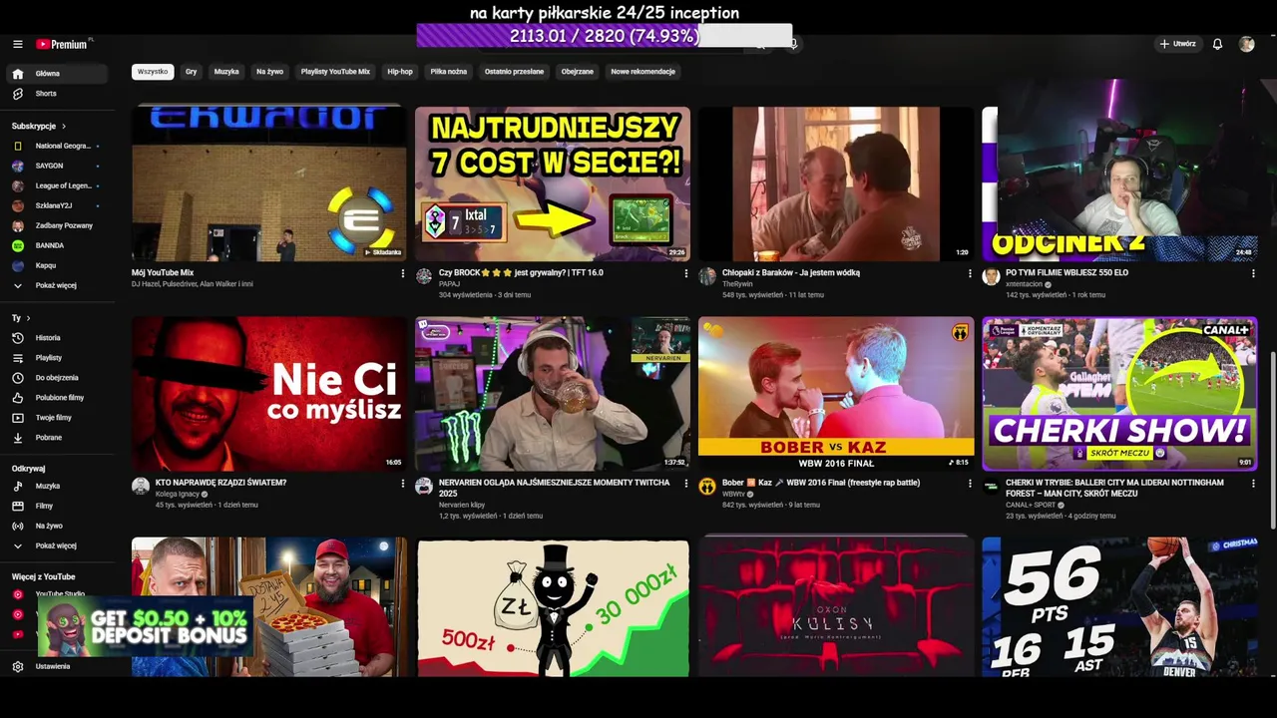
Task: Select the Piłka nożna filter chip
Action: [448, 72]
